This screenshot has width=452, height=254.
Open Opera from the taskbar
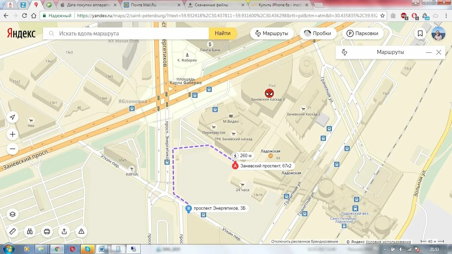point(72,249)
